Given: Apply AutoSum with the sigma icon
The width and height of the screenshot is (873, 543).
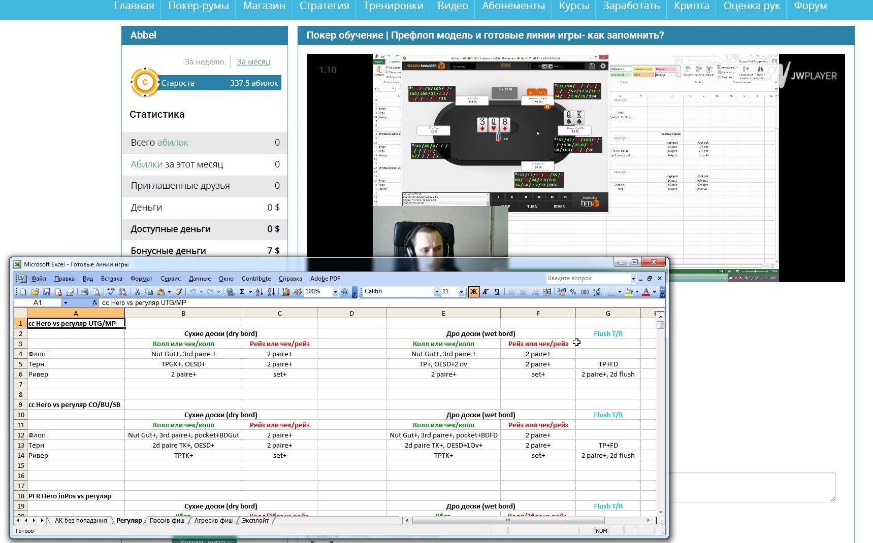Looking at the screenshot, I should 242,292.
